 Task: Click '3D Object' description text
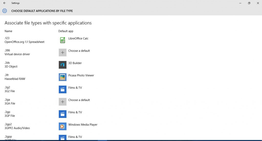11,66
